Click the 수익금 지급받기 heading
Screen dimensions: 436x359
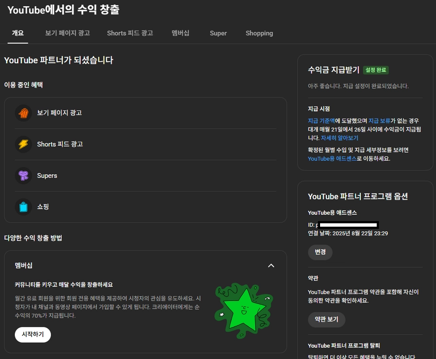coord(333,70)
